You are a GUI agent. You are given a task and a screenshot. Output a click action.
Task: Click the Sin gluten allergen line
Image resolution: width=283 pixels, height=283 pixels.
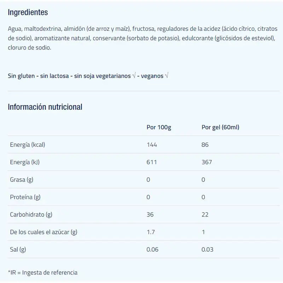[21, 76]
